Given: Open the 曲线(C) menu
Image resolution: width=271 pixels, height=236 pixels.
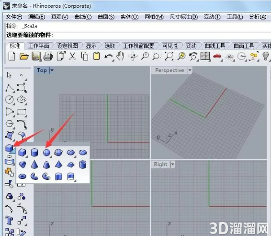Looking at the screenshot, I should (83, 17).
